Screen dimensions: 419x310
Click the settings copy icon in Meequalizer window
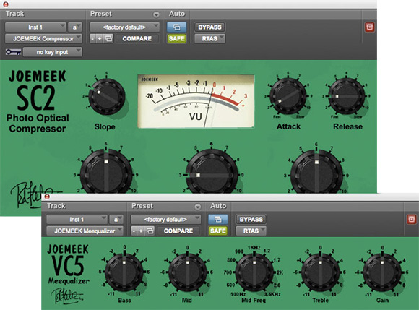coord(150,231)
